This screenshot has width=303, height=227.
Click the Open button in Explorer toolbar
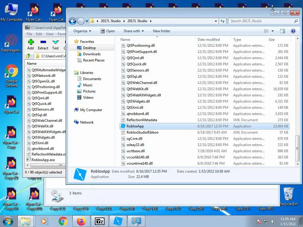[x=108, y=31]
